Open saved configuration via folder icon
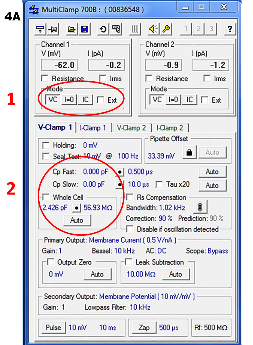This screenshot has height=345, width=253. [72, 29]
